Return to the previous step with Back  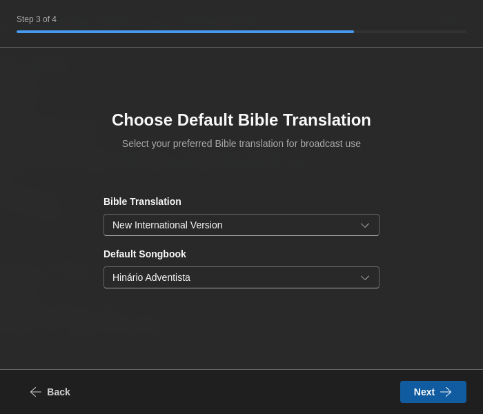(50, 392)
